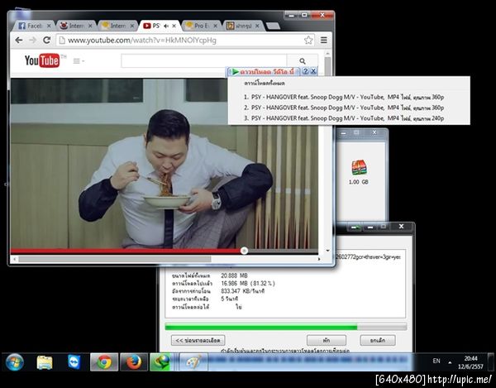The width and height of the screenshot is (496, 388).
Task: Select second PSY HANGOVER MP4 360p entry
Action: coord(344,108)
